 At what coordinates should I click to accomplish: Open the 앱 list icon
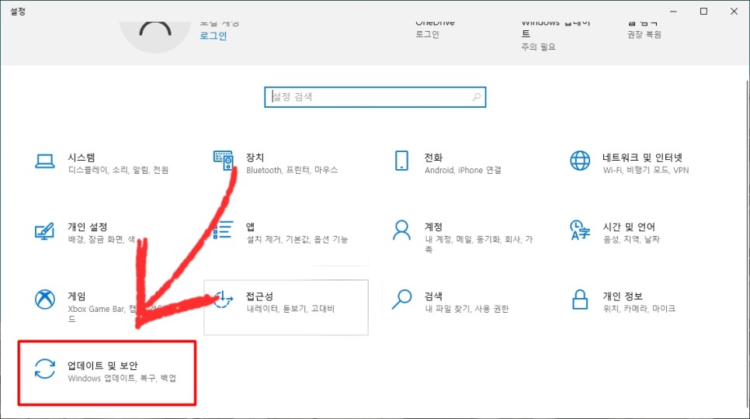coord(224,230)
